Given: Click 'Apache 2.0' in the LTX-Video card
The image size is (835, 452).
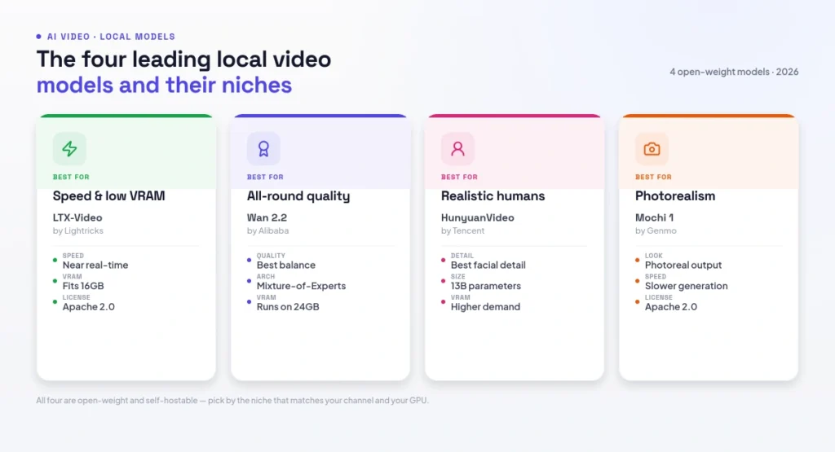Looking at the screenshot, I should [88, 307].
